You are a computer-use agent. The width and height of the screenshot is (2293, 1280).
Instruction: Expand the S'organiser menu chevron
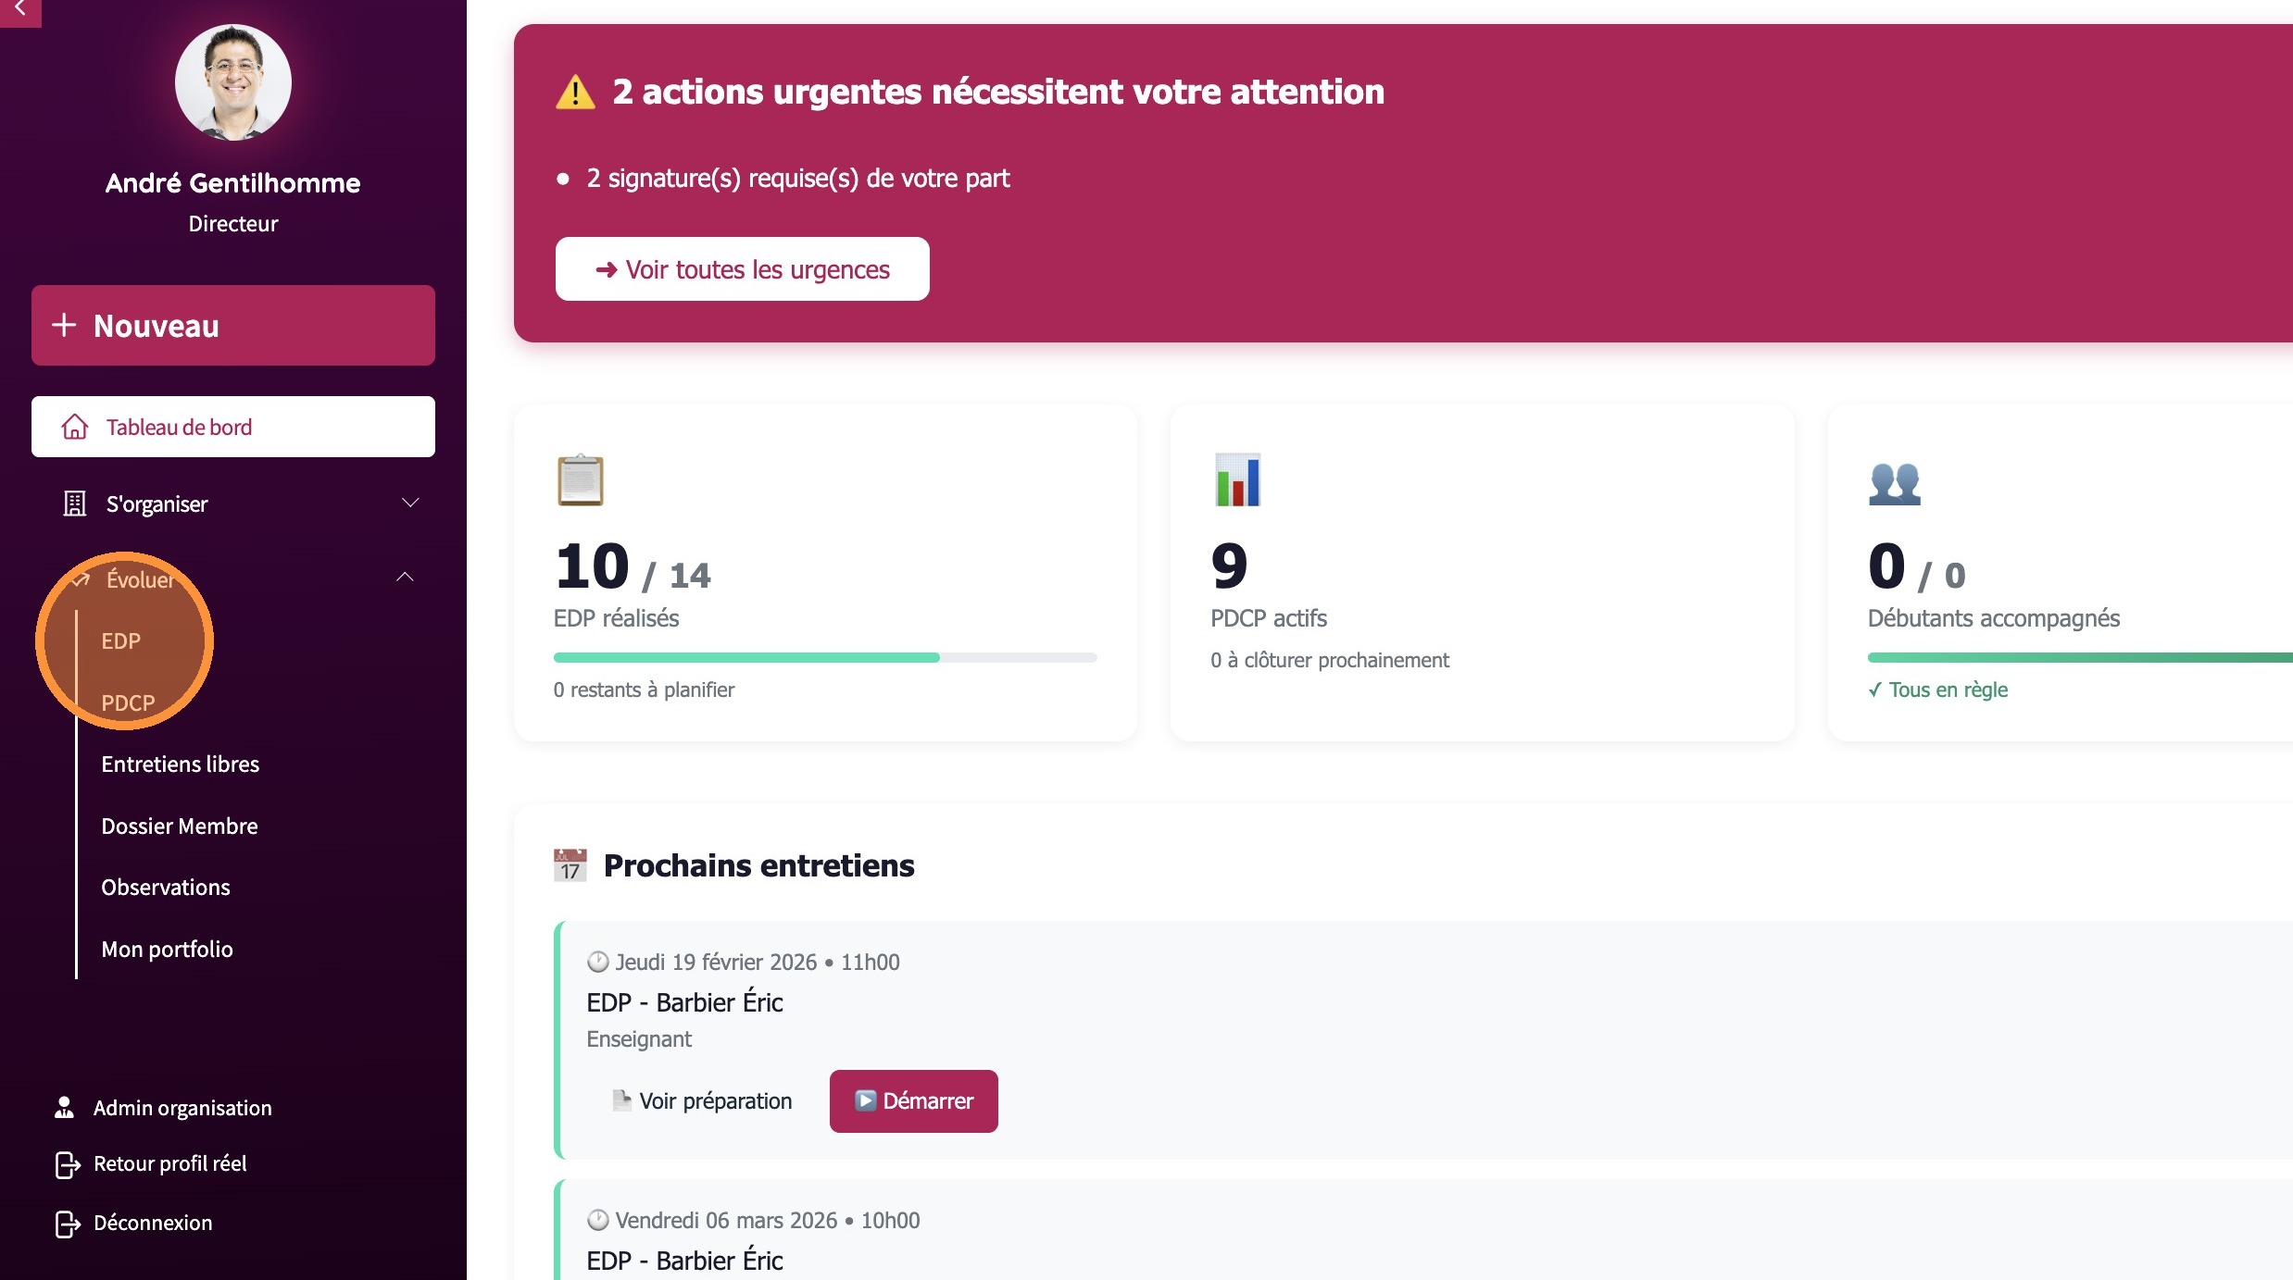(x=410, y=503)
